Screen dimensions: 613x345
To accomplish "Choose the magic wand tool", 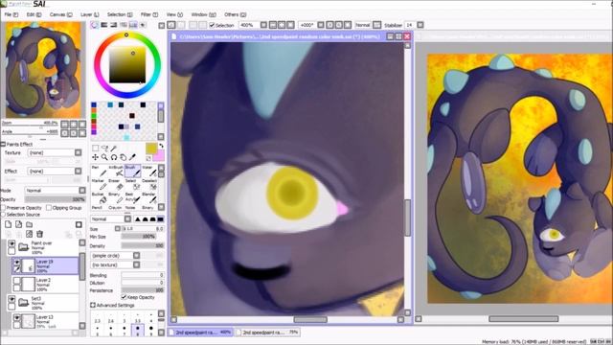I will pyautogui.click(x=114, y=149).
